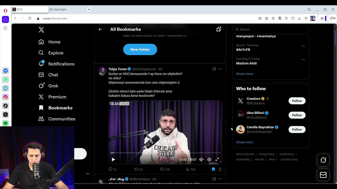Open the Opera AI assistant button
Screen dimensions: 337x189
click(333, 18)
